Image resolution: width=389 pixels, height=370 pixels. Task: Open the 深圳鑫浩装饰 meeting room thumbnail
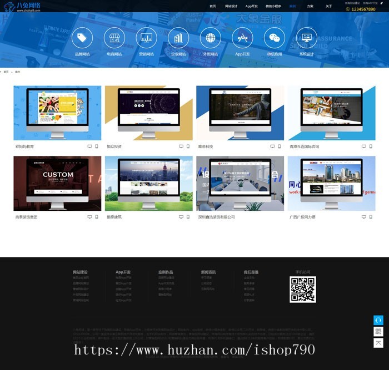coord(240,183)
